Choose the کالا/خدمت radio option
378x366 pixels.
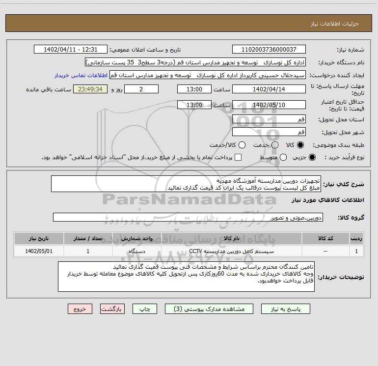coord(242,145)
